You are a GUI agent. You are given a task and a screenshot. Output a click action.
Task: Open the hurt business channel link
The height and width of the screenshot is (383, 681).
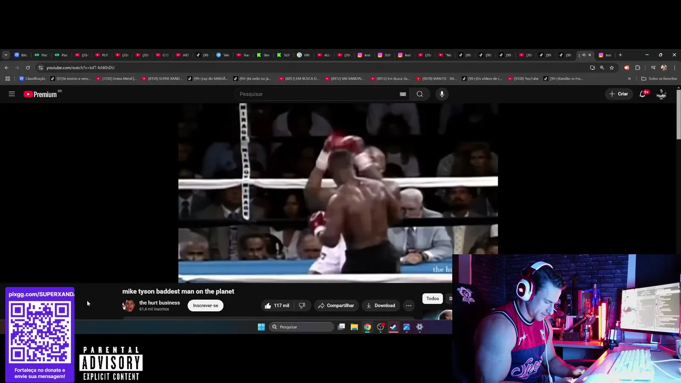click(160, 303)
